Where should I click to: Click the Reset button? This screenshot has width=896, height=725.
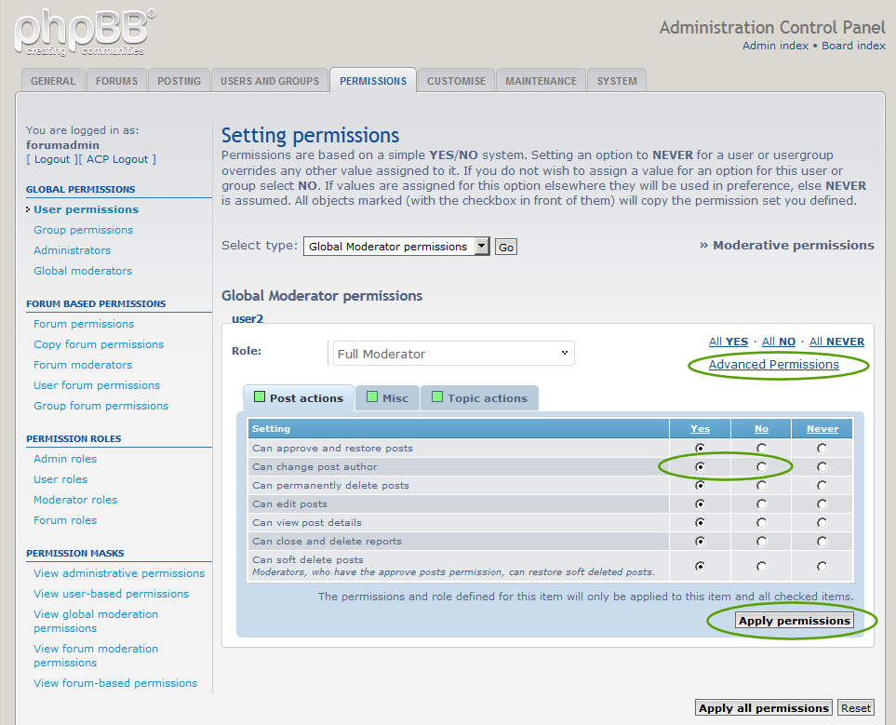(x=856, y=708)
